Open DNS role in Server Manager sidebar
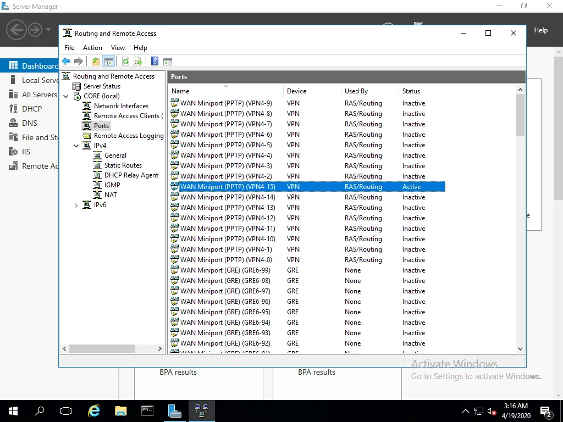Viewport: 563px width, 422px height. (x=30, y=123)
